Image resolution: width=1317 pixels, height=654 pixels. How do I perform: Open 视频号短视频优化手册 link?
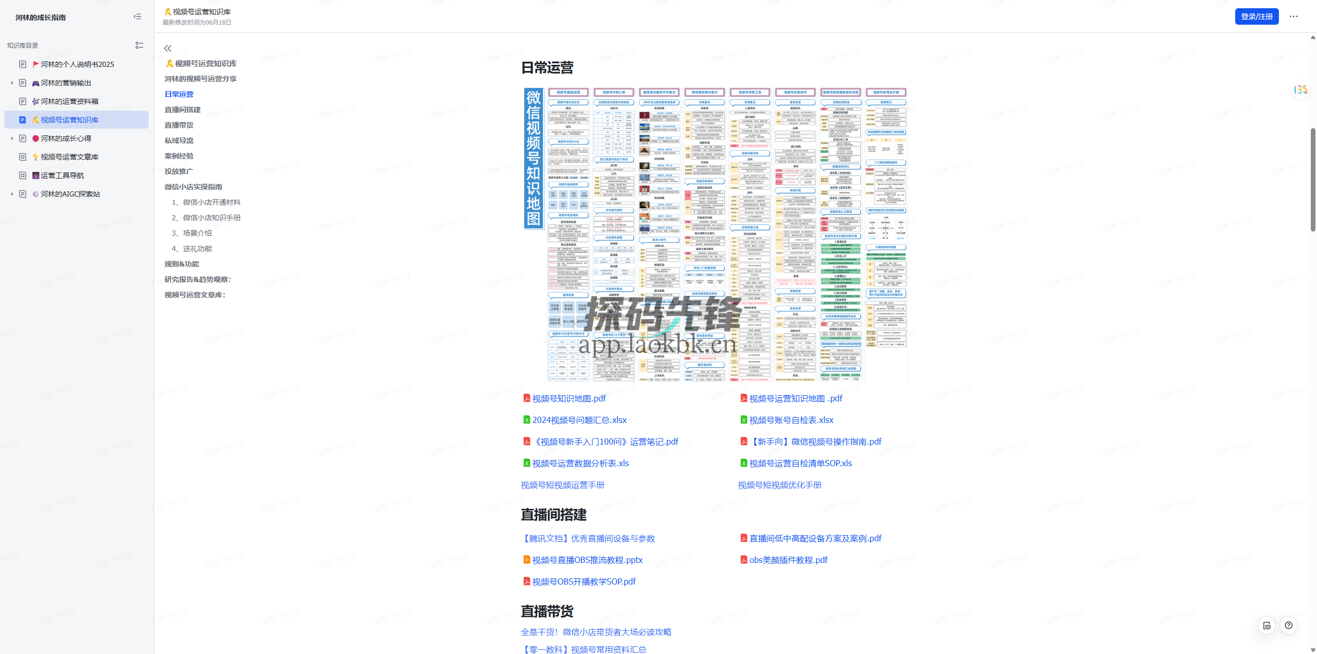point(780,485)
